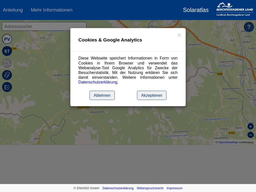Screen dimensions: 256x192
Task: Open the Anleitung menu
Action: (13, 10)
